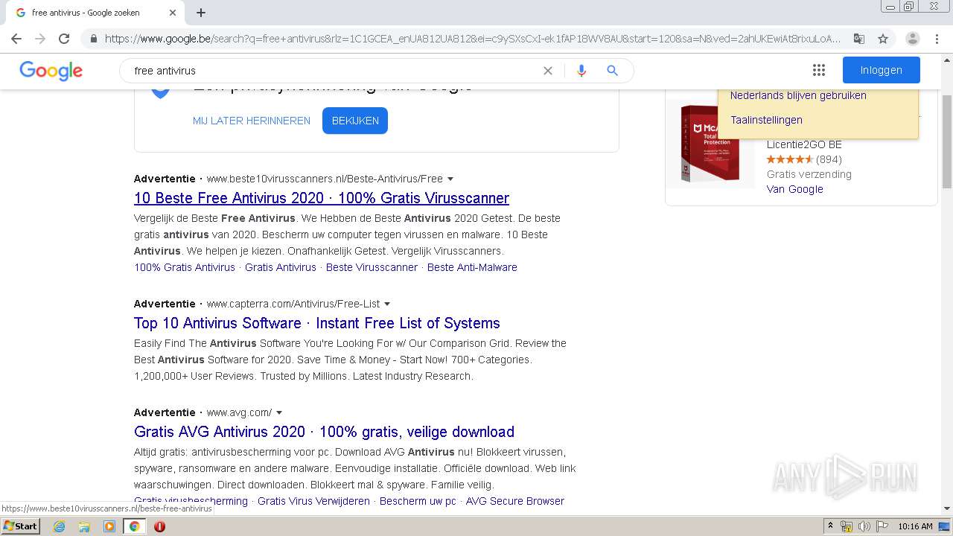Reload the current page
Screen dimensions: 953x536
pyautogui.click(x=64, y=39)
